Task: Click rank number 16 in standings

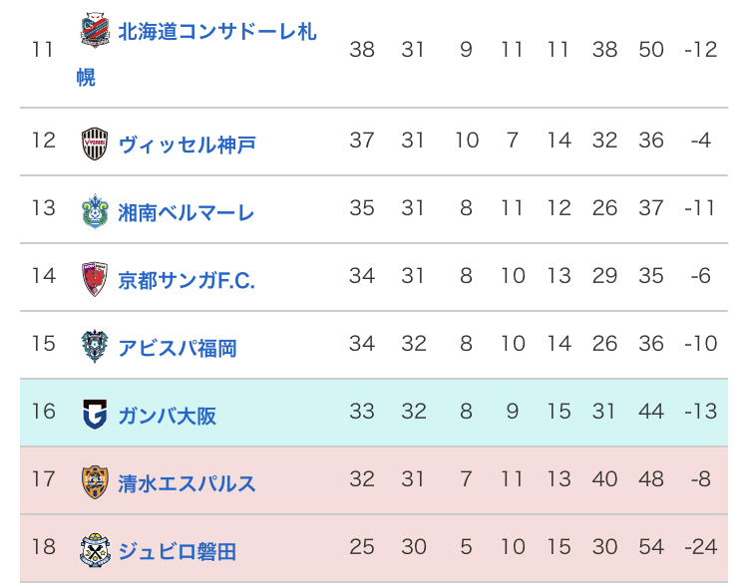Action: tap(43, 411)
